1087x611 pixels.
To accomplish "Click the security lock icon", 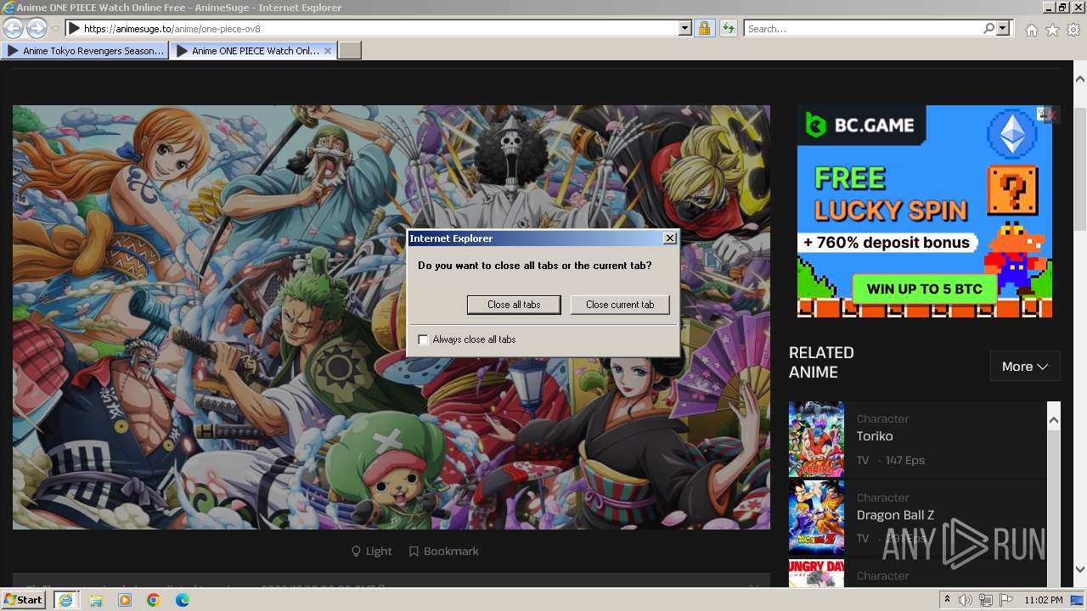I will pyautogui.click(x=704, y=29).
